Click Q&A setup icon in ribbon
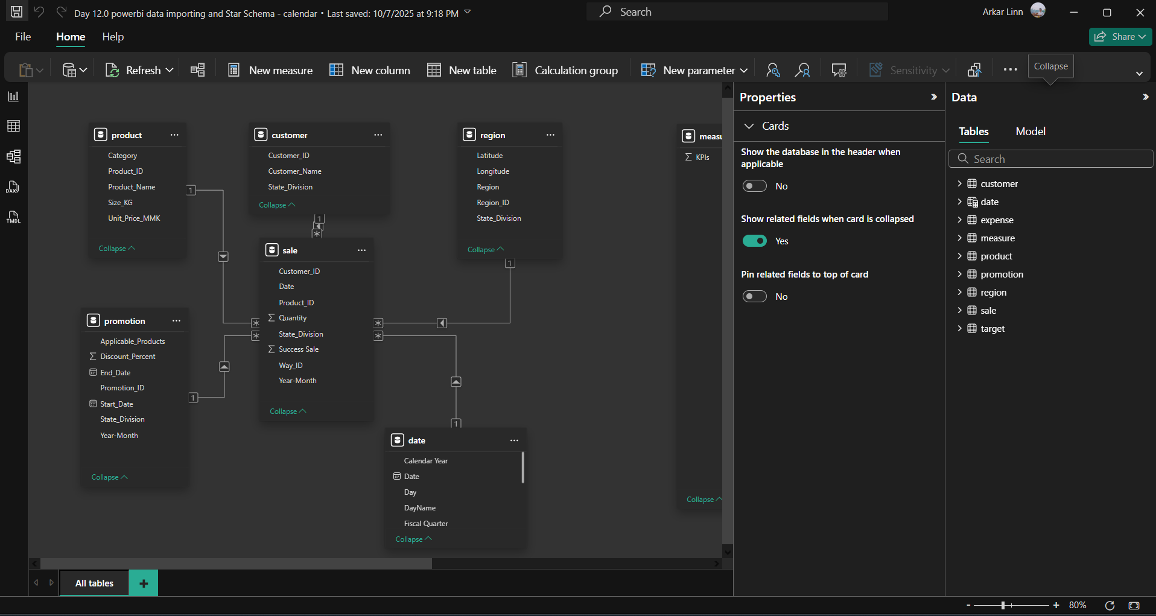The height and width of the screenshot is (616, 1156). [839, 71]
